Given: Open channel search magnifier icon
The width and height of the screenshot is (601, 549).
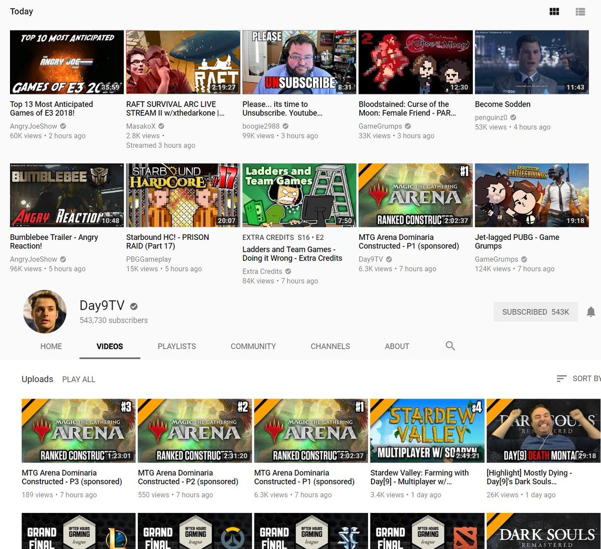Looking at the screenshot, I should [x=450, y=346].
